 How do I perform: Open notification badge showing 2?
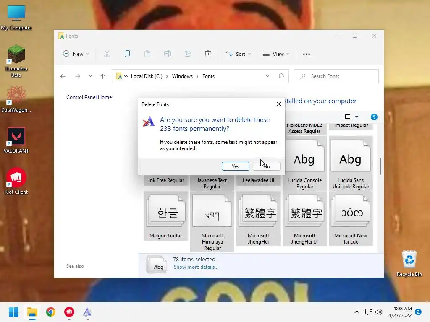(x=418, y=312)
